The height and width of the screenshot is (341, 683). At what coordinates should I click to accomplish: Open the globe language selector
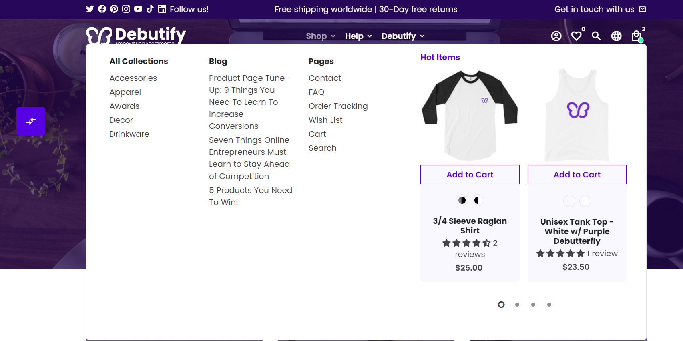tap(616, 36)
